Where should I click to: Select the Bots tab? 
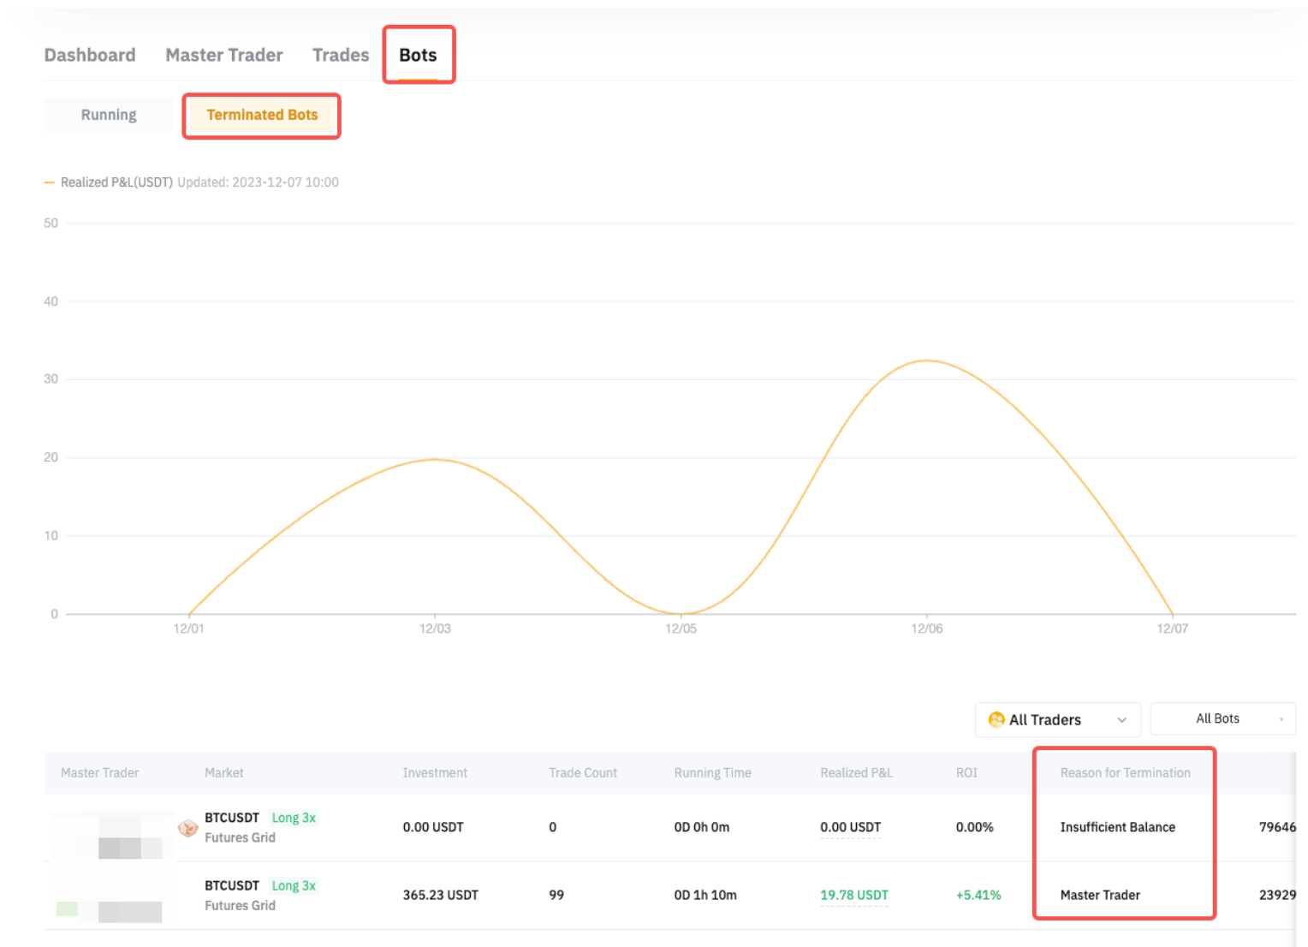[418, 55]
